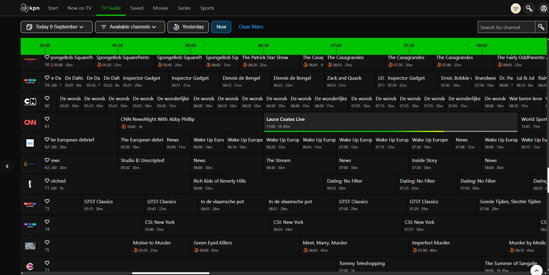Toggle favorite heart for channel 75
Viewport: 549px width, 275px height.
point(47,242)
